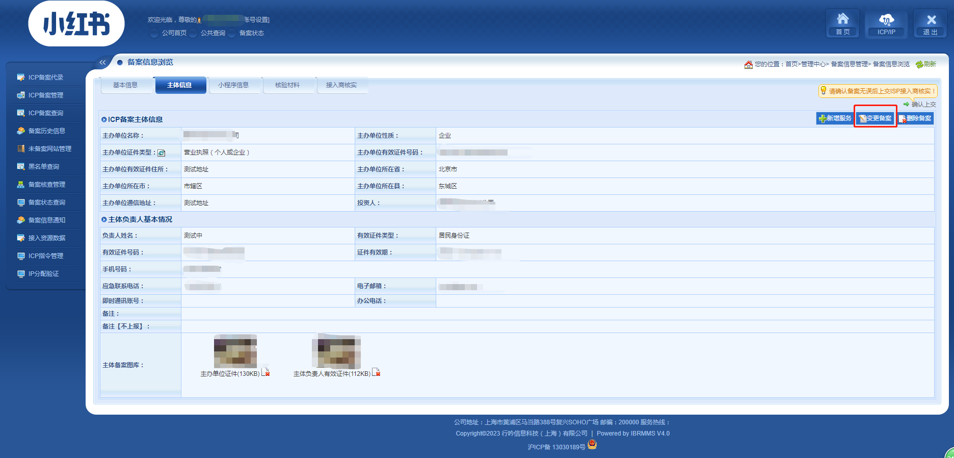Image resolution: width=954 pixels, height=458 pixels.
Task: Click the 删除备案 button
Action: point(915,118)
